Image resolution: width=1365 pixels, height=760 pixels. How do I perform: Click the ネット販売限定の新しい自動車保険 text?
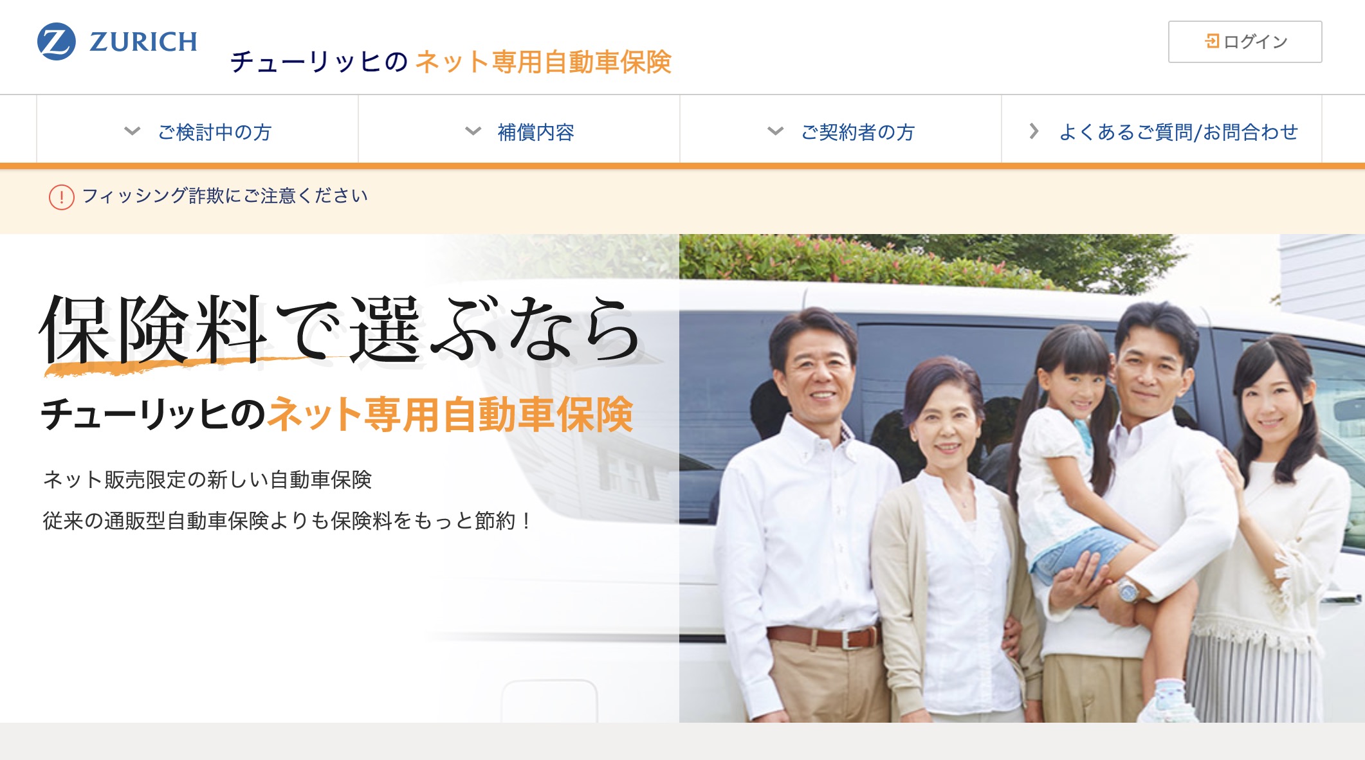207,480
